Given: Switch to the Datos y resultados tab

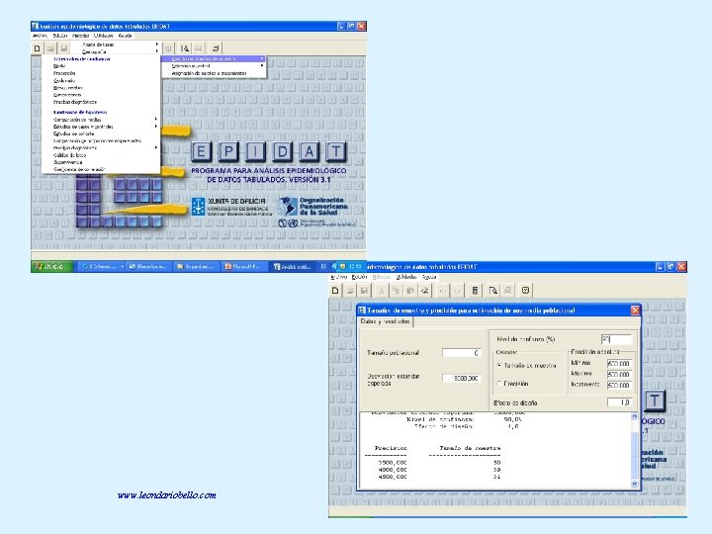Looking at the screenshot, I should (385, 321).
